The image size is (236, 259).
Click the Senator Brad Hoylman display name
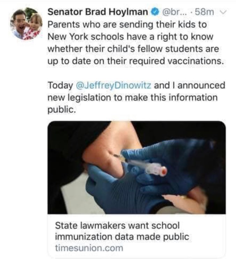tap(97, 12)
